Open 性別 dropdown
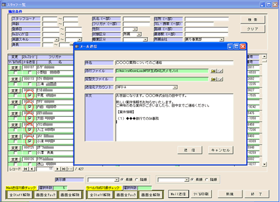The height and width of the screenshot is (202, 280). point(135,29)
